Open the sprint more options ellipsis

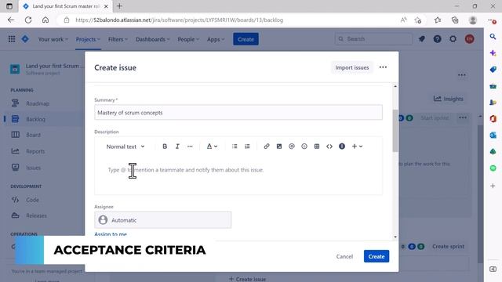[463, 117]
